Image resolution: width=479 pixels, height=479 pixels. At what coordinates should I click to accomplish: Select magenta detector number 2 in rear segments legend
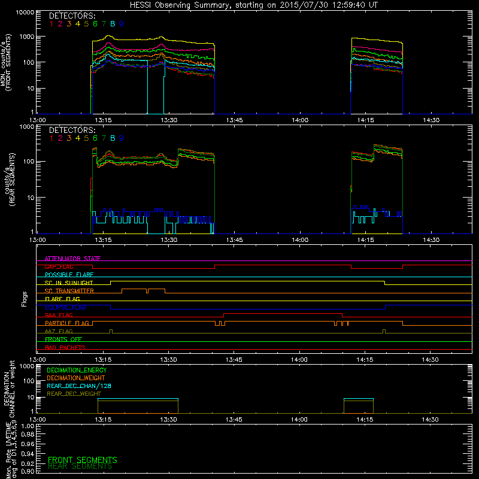tap(60, 138)
